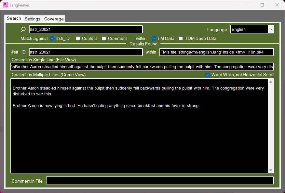This screenshot has height=193, width=285.
Task: Click the LangPeeker app icon in title bar
Action: 6,5
